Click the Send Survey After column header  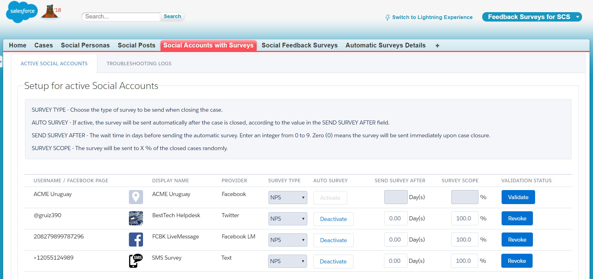tap(400, 181)
